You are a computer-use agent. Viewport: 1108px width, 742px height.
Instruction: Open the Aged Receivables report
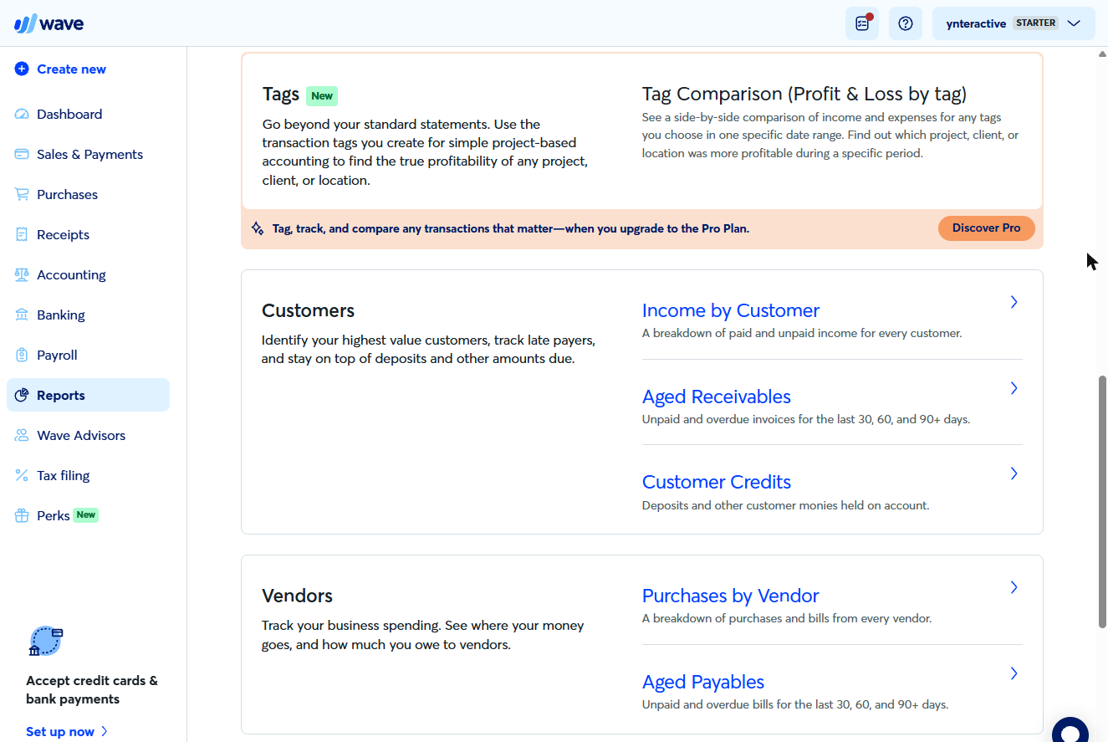717,397
